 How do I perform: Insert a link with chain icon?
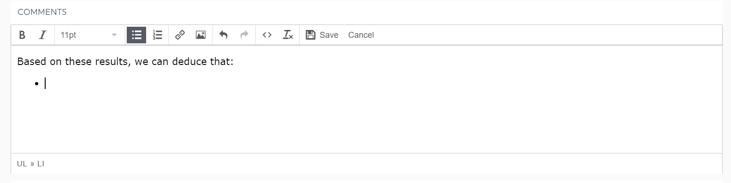coord(180,35)
